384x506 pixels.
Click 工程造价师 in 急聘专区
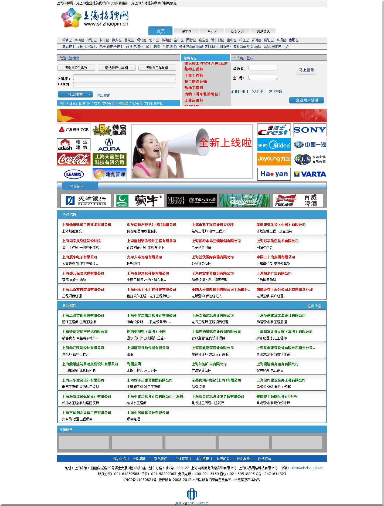(x=194, y=100)
